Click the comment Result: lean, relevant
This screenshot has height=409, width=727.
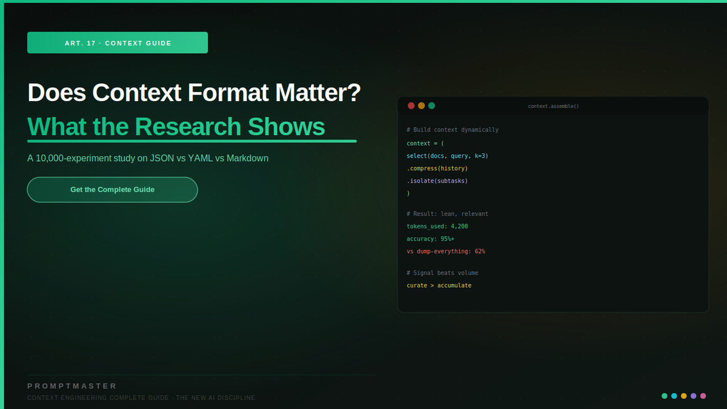tap(447, 214)
